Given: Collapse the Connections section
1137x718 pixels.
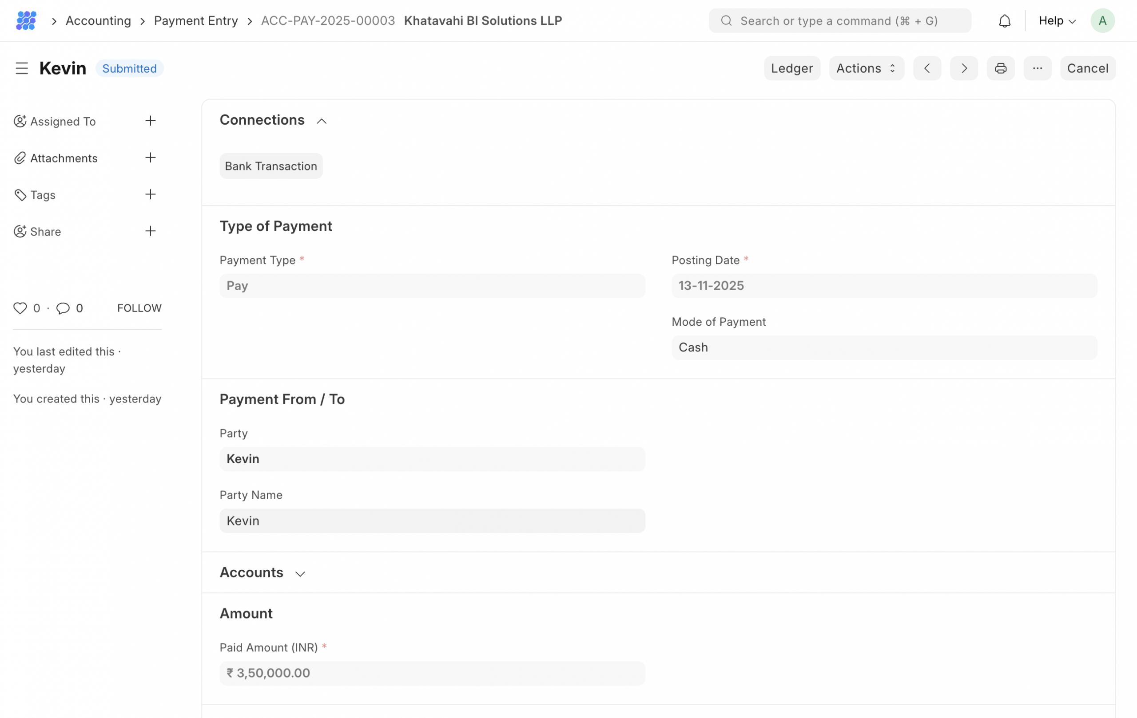Looking at the screenshot, I should (321, 121).
